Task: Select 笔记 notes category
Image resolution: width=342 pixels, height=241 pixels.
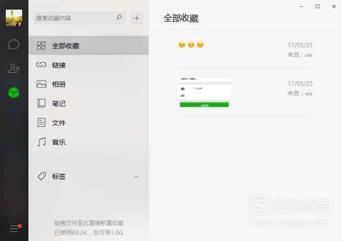Action: 88,103
